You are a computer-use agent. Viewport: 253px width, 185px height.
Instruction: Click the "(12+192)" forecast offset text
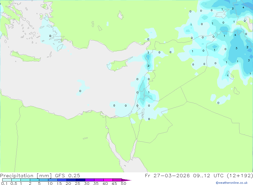tap(240, 175)
